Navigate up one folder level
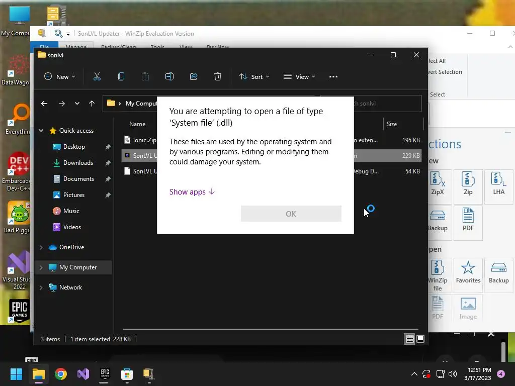The width and height of the screenshot is (515, 386). [x=92, y=104]
